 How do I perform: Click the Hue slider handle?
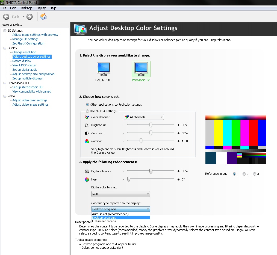[x=129, y=179]
